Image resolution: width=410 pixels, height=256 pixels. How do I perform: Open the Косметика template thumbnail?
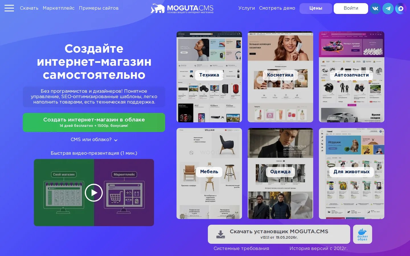point(280,77)
